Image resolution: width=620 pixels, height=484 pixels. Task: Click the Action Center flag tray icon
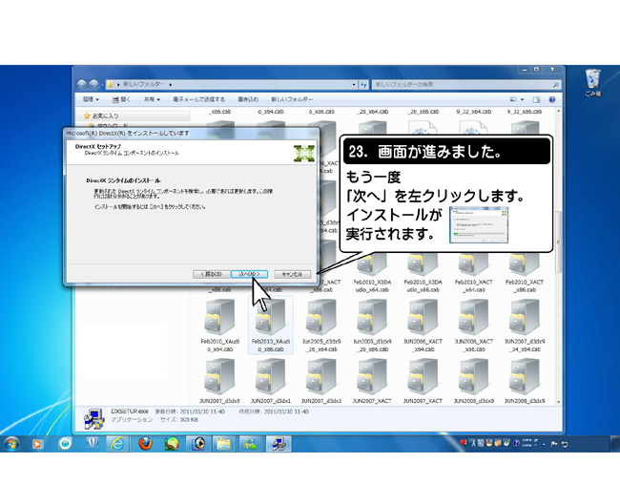pyautogui.click(x=554, y=444)
